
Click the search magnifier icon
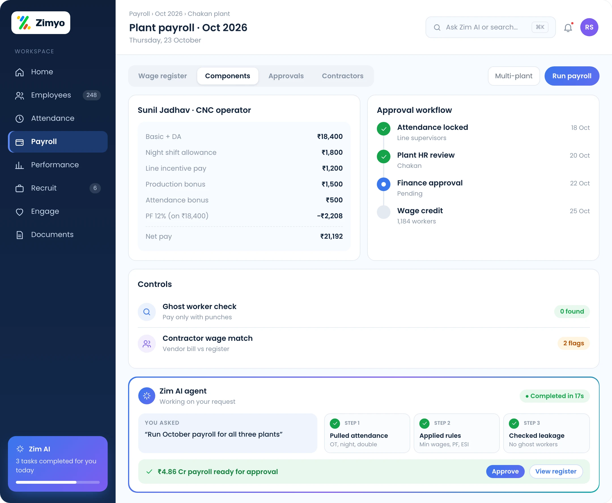pyautogui.click(x=437, y=28)
